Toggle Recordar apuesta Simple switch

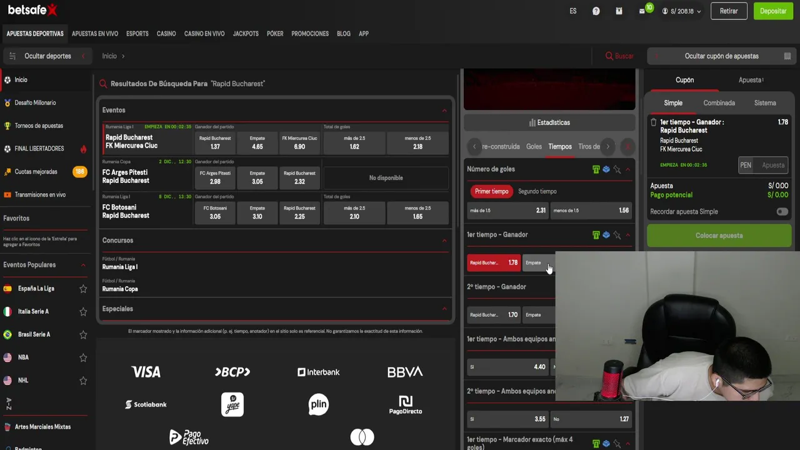782,212
